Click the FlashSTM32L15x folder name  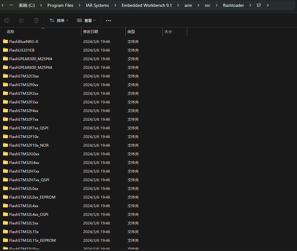coord(24,232)
